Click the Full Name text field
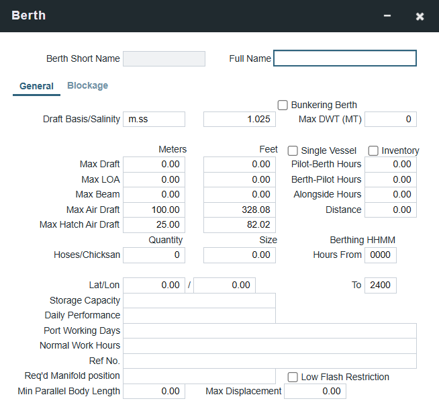This screenshot has height=403, width=439. click(x=344, y=58)
